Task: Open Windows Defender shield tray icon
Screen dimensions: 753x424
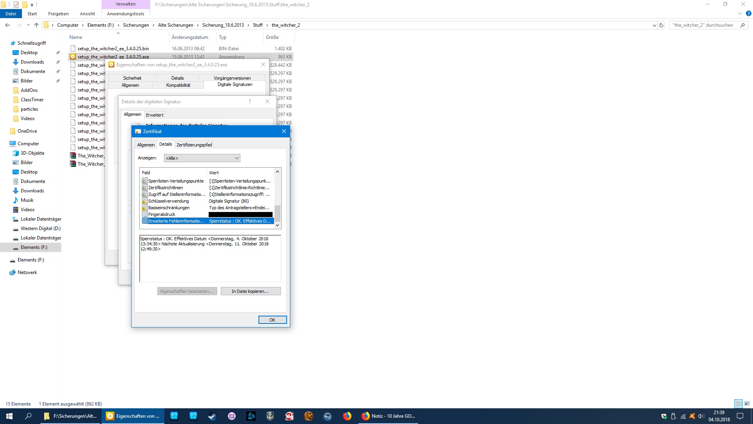Action: [x=664, y=416]
